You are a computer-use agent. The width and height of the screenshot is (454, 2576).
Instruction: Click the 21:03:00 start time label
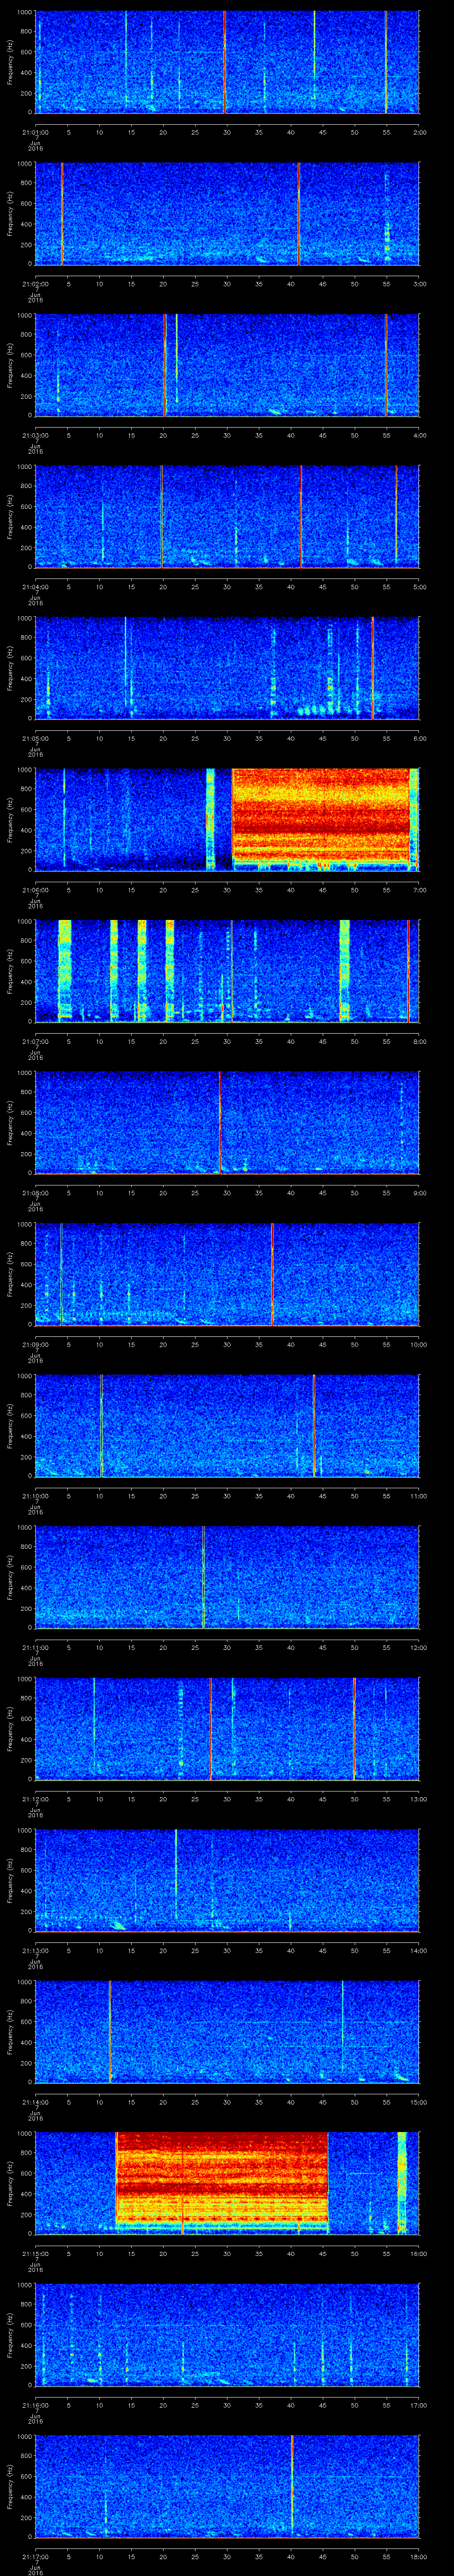click(35, 435)
